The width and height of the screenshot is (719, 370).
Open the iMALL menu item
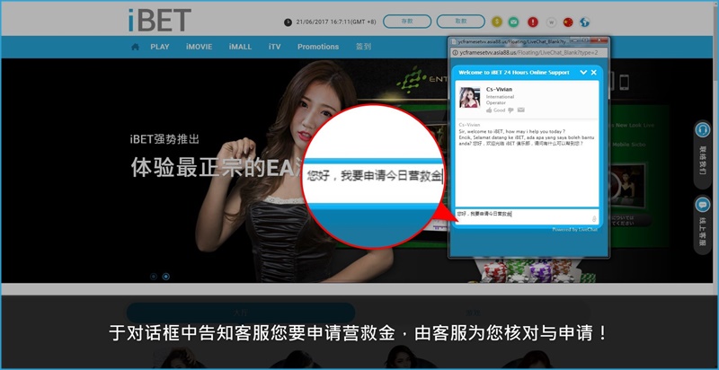[240, 47]
